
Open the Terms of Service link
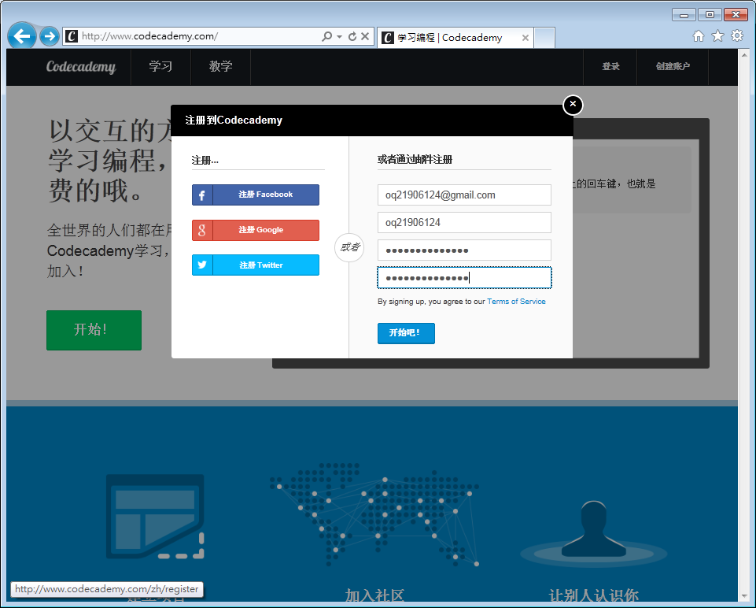click(x=516, y=302)
